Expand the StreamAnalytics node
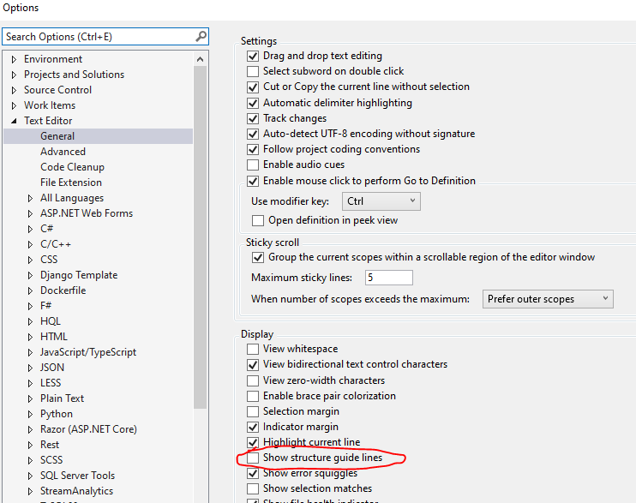This screenshot has height=503, width=636. point(30,491)
